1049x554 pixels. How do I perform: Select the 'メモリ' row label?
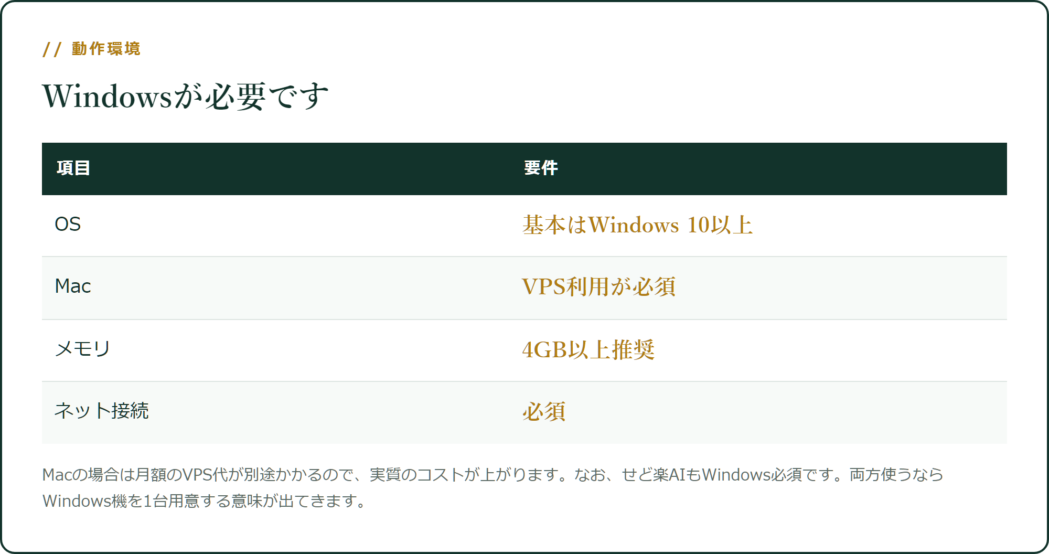[x=82, y=349]
